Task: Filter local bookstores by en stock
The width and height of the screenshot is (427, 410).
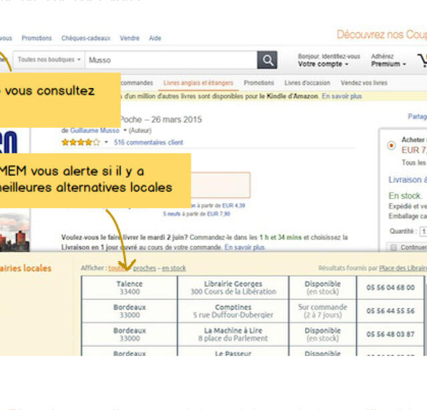Action: click(x=174, y=268)
